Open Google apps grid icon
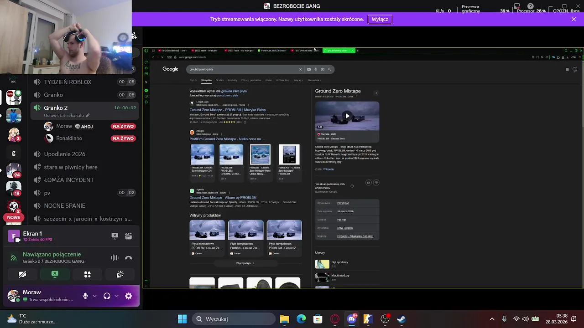The height and width of the screenshot is (328, 584). pyautogui.click(x=567, y=70)
